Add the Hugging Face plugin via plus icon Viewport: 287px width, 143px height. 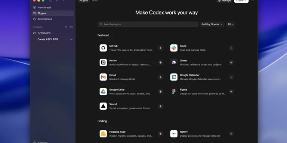[x=161, y=134]
